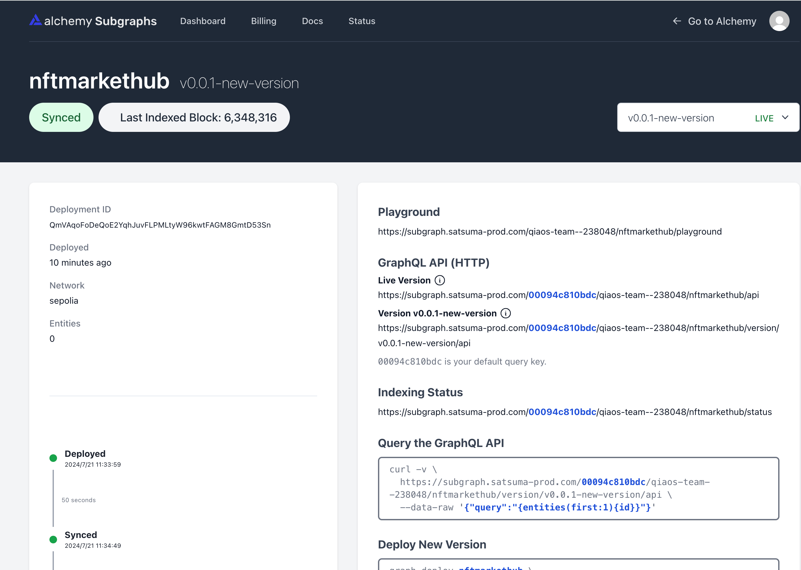Click the green dot for Synced event

tap(53, 539)
